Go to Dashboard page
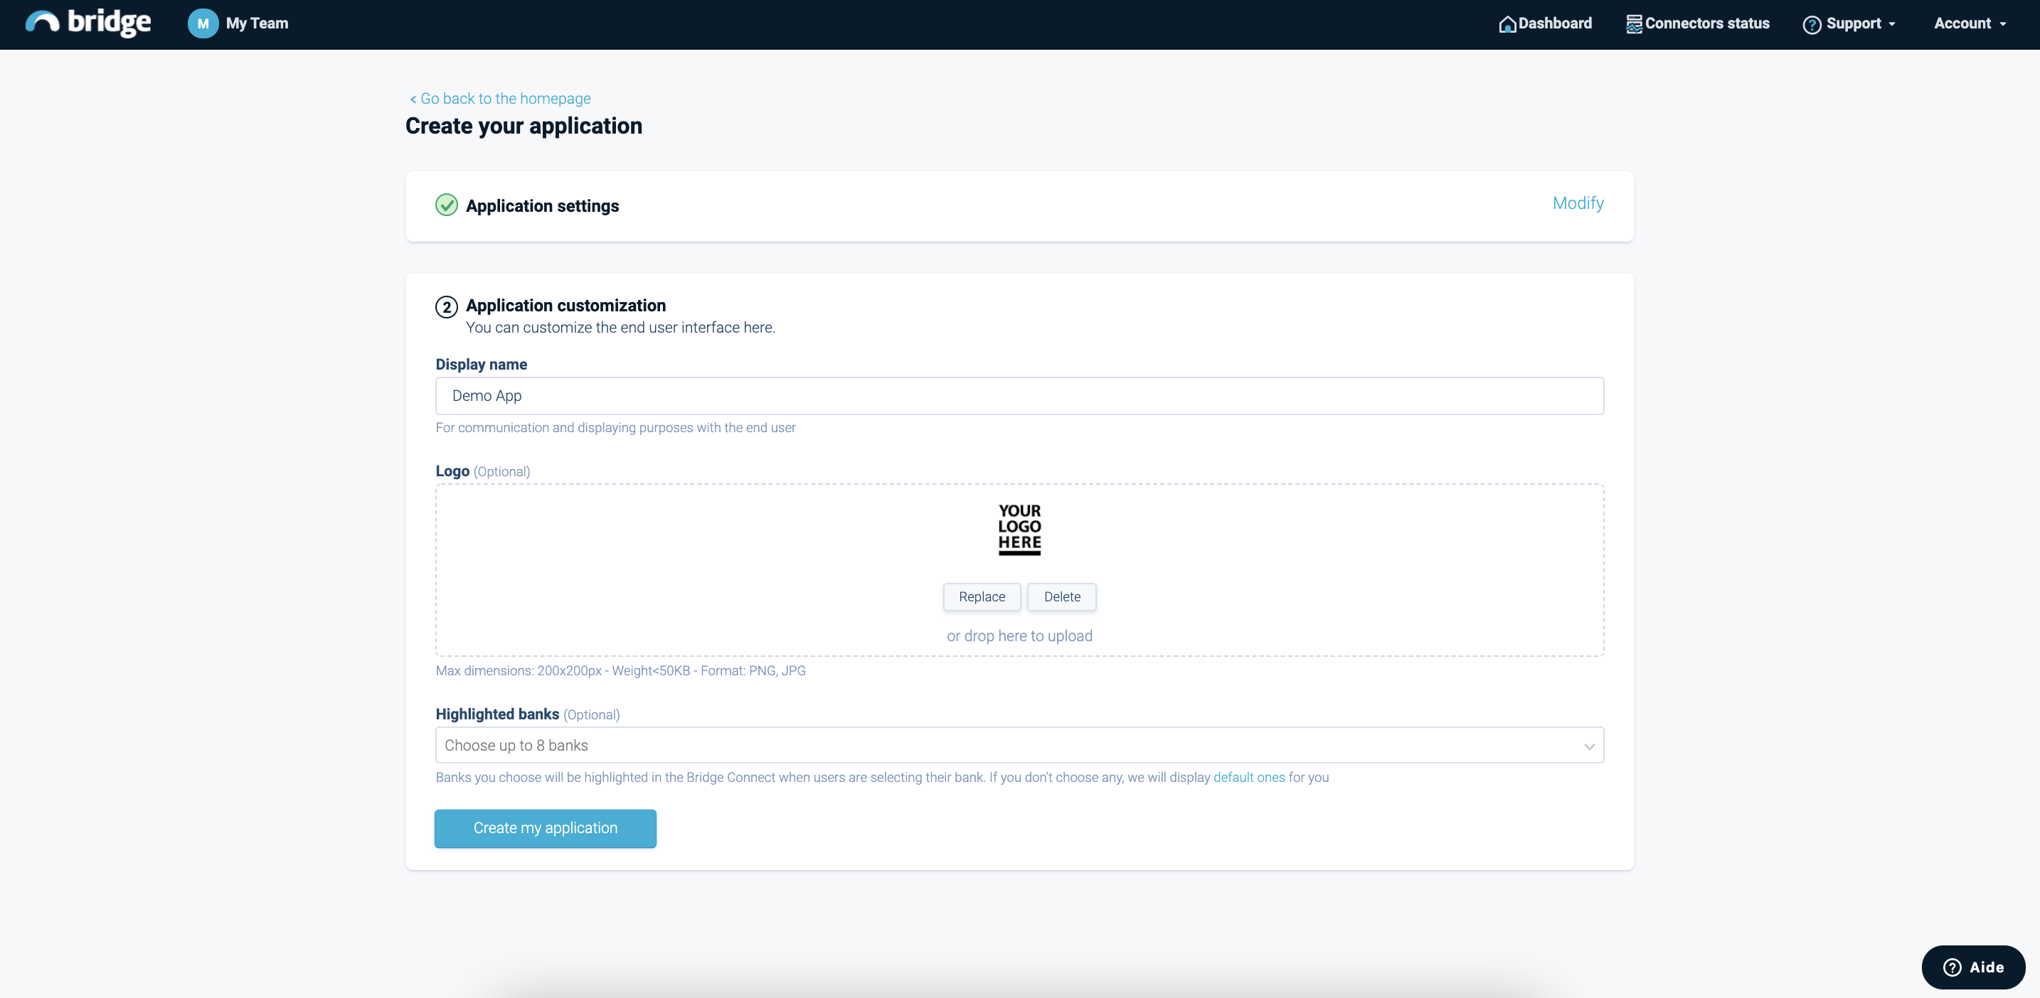2040x998 pixels. click(1555, 23)
